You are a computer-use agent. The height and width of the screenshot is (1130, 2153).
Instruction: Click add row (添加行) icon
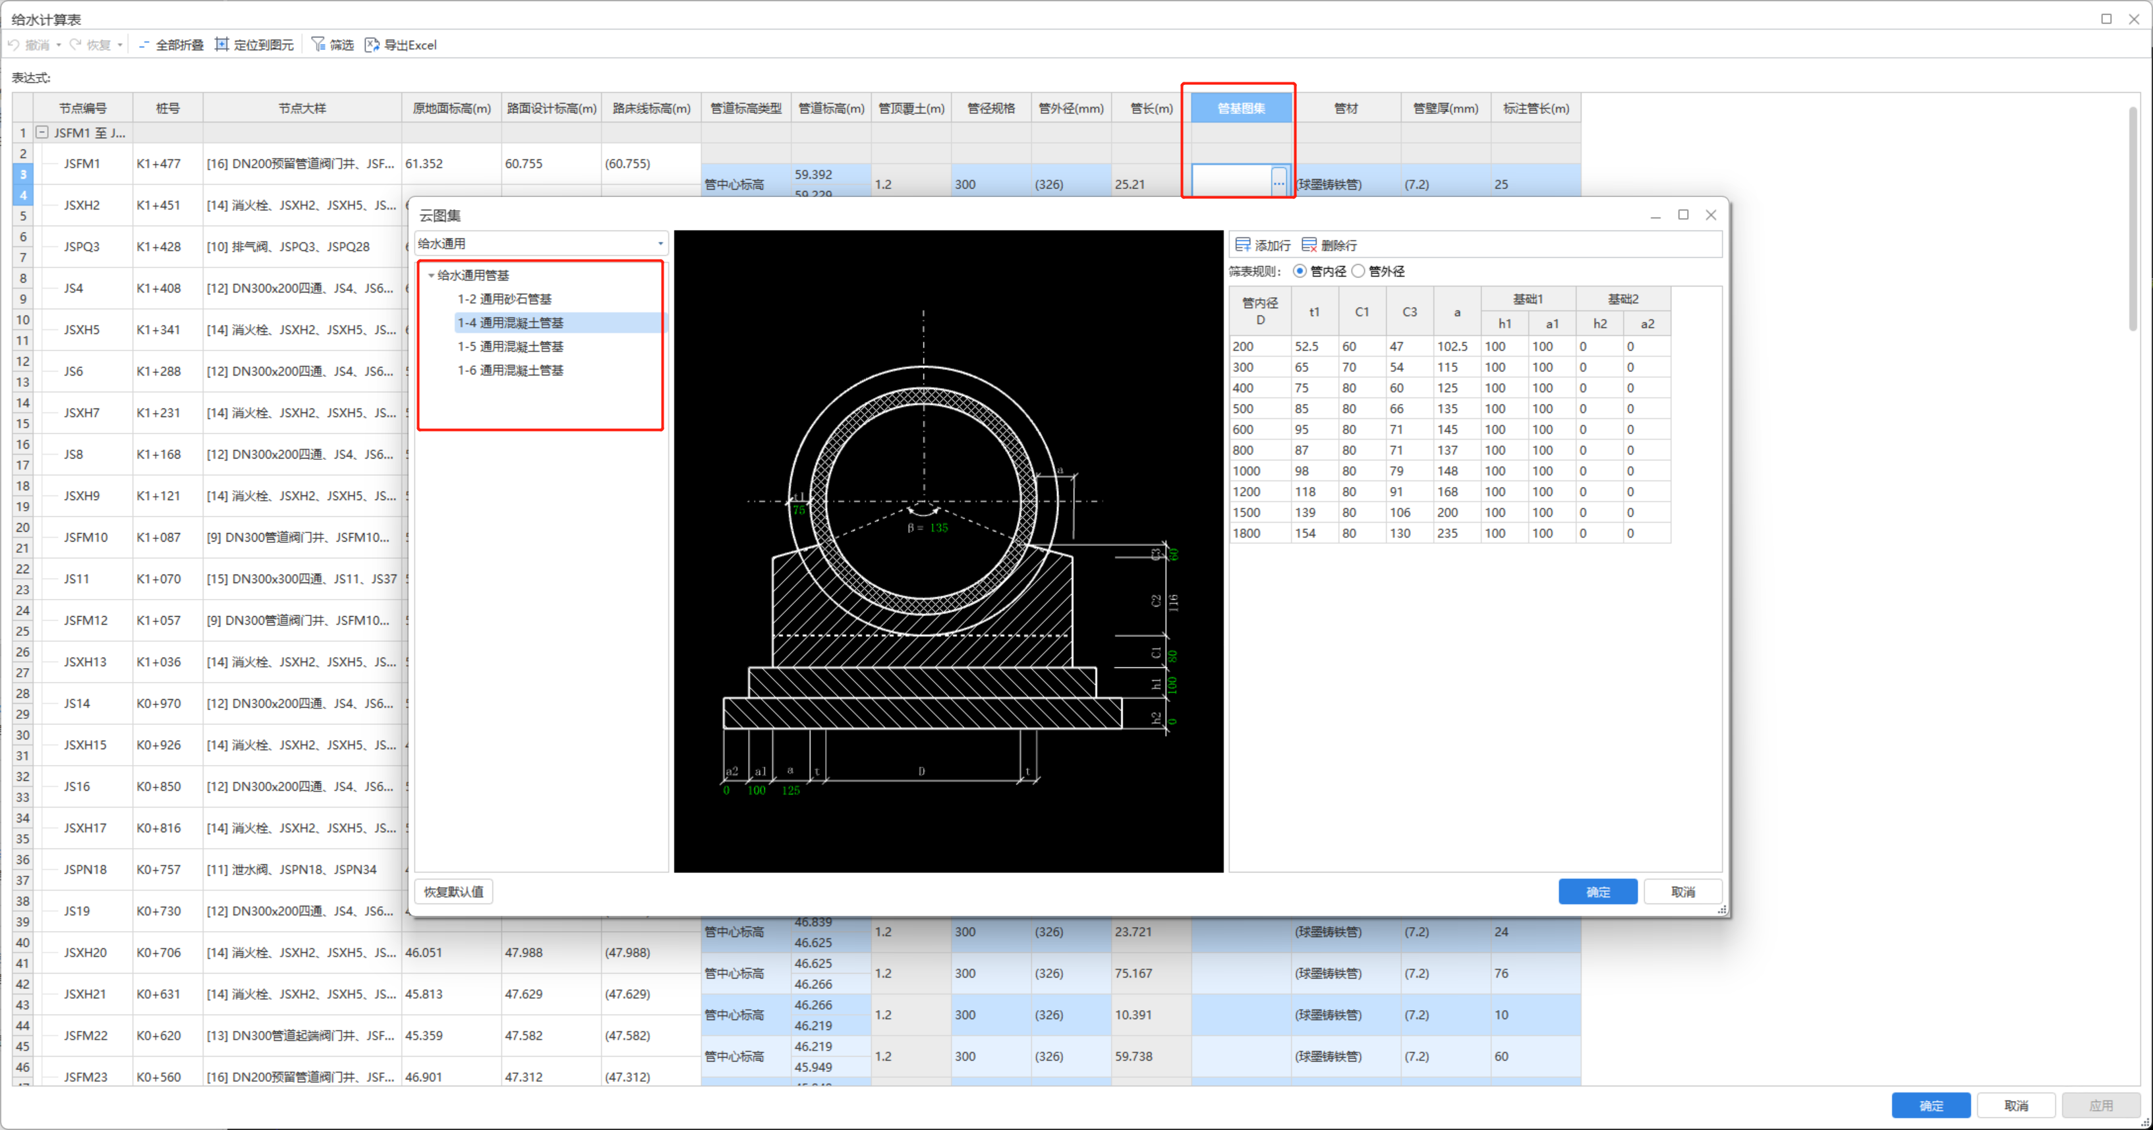click(x=1243, y=245)
